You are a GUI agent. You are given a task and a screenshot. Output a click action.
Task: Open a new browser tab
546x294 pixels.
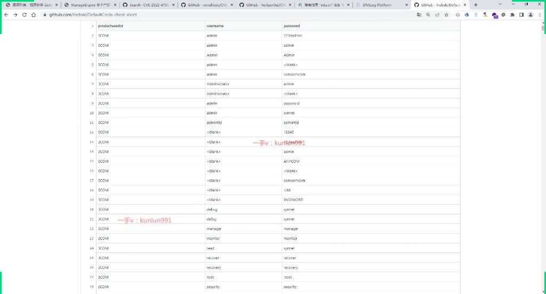476,5
